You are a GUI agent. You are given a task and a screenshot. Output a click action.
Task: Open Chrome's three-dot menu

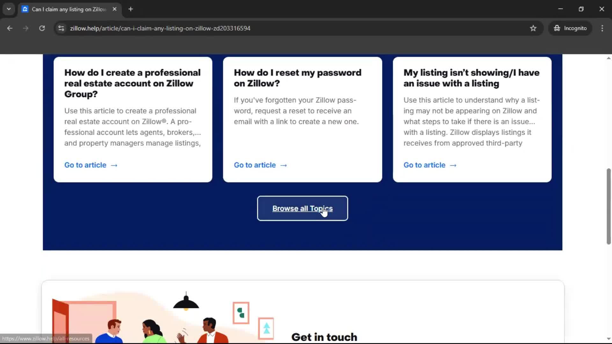602,28
